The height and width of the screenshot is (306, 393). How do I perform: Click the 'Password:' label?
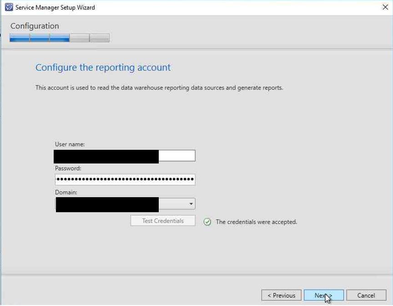68,168
